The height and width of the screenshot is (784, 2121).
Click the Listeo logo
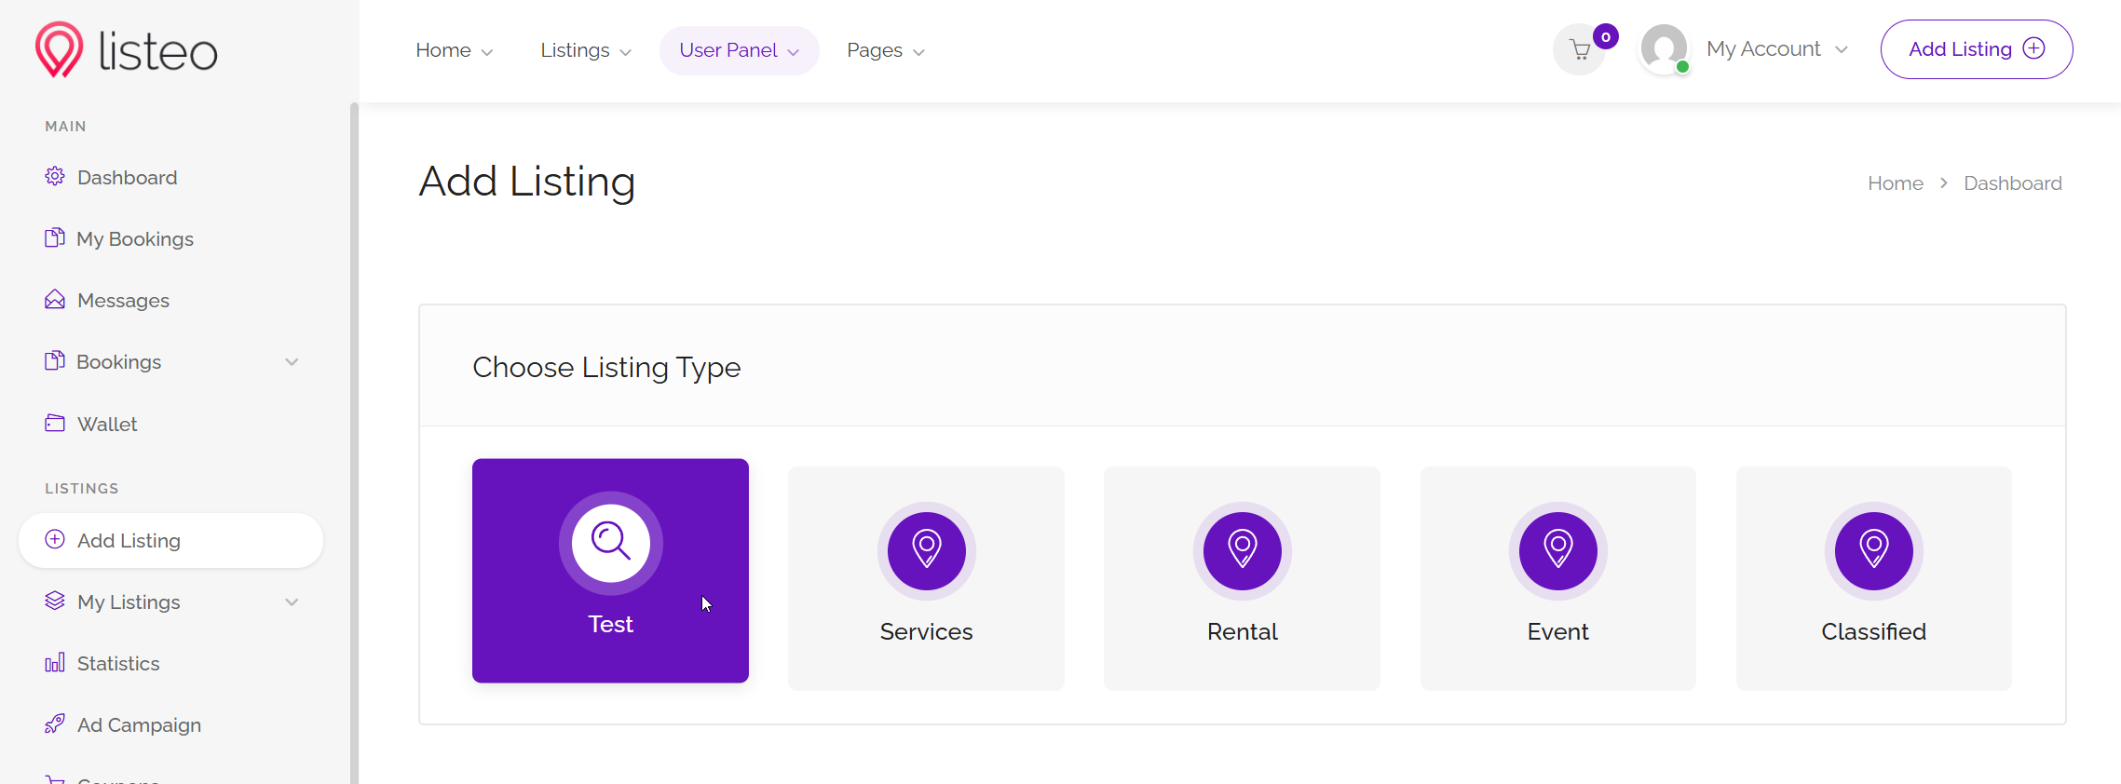[126, 50]
